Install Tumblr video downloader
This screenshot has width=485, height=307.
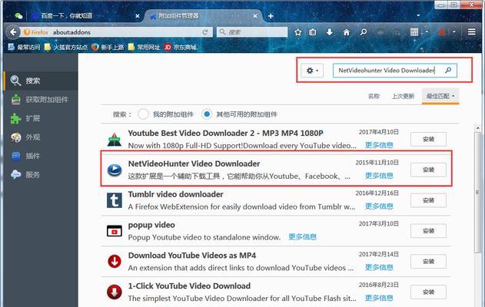(x=428, y=200)
